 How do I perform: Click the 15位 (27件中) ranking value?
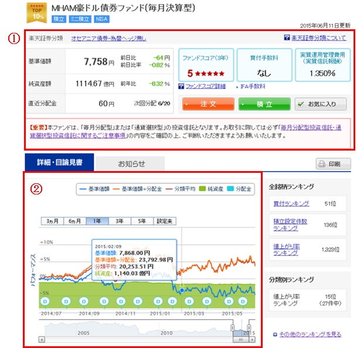click(x=330, y=300)
